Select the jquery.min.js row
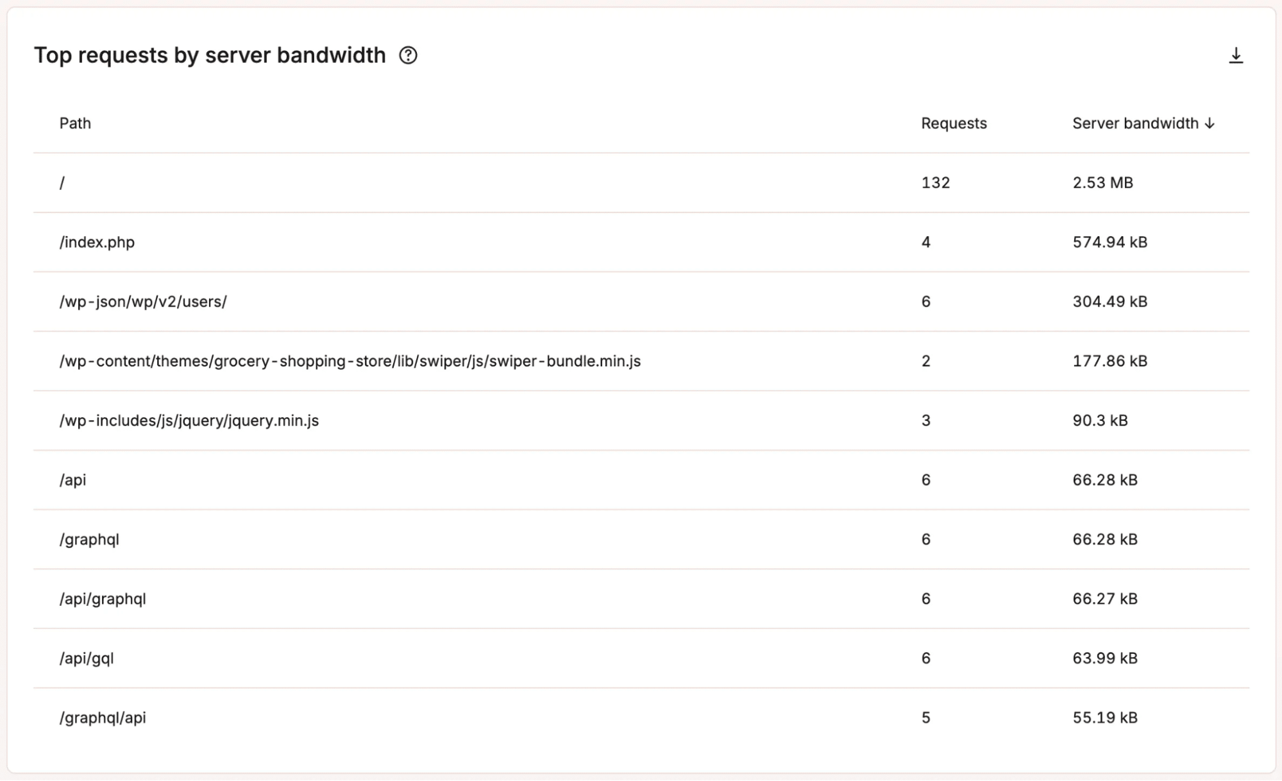 click(x=189, y=420)
